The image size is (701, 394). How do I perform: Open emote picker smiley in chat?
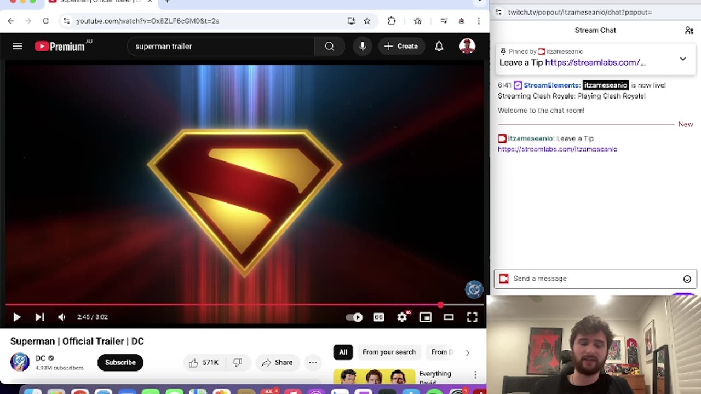(687, 279)
